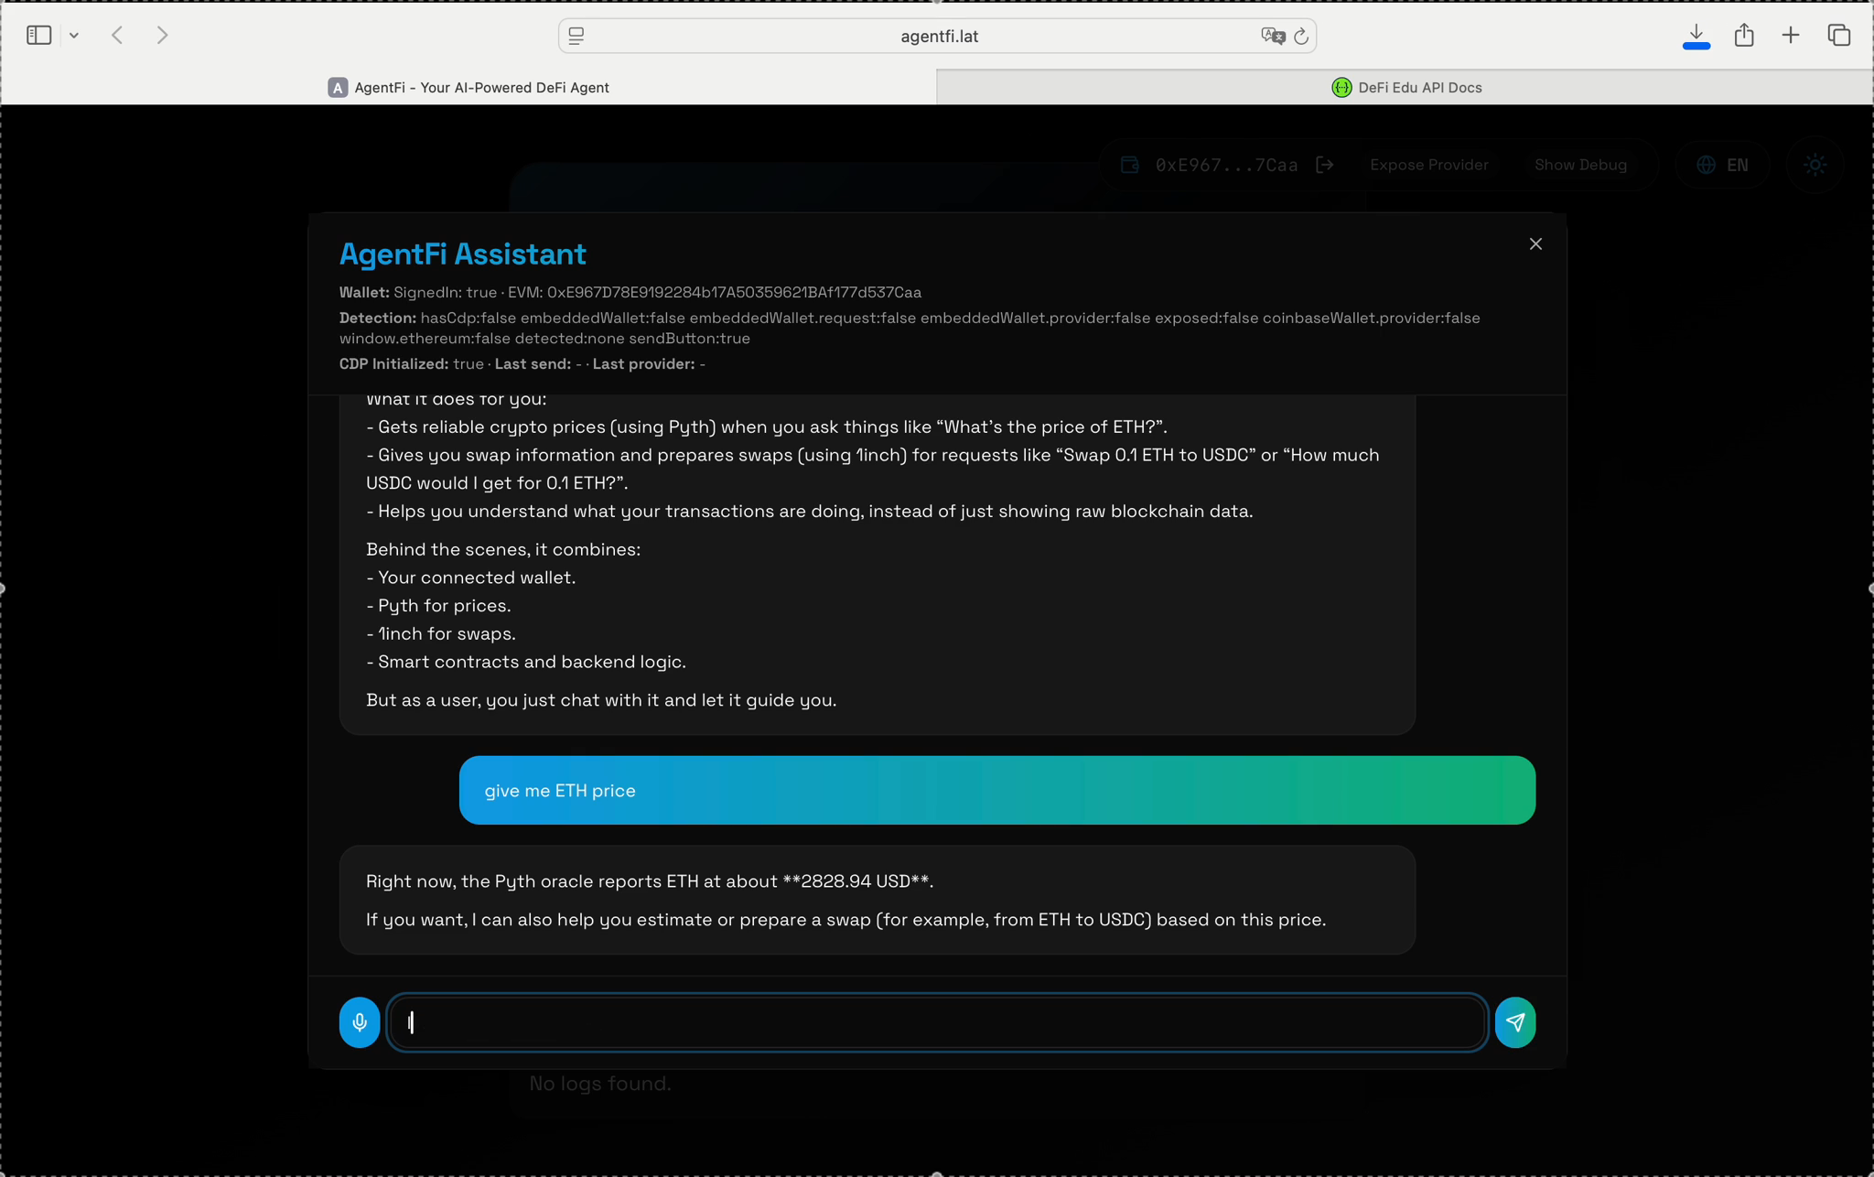Screen dimensions: 1874x1177
Task: Open the EN language selector
Action: point(1721,165)
